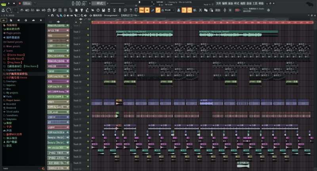Select the browser files tab icon

point(11,20)
